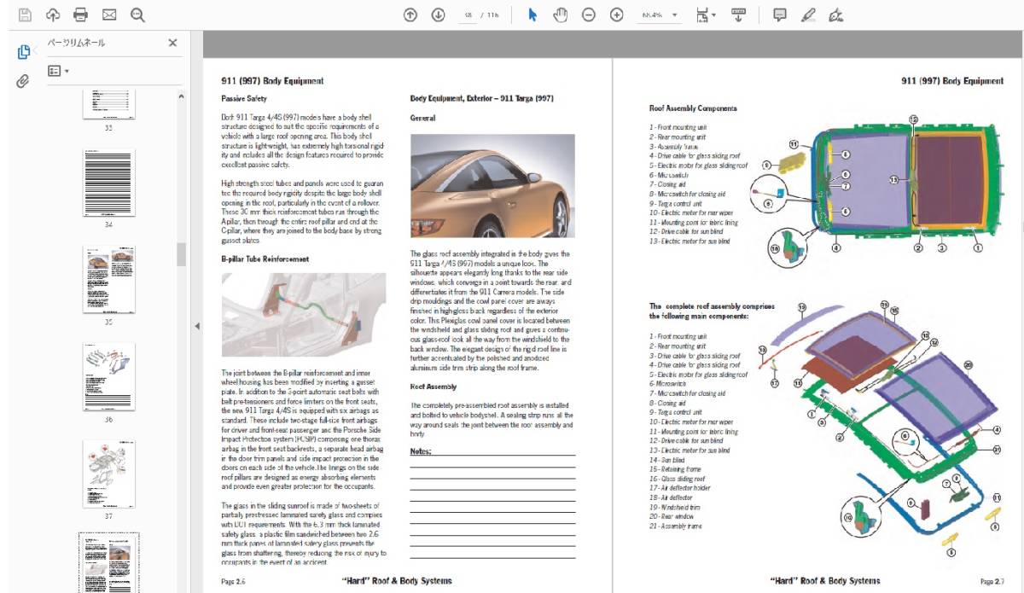Click the cloud upload icon
Image resolution: width=1024 pixels, height=593 pixels.
53,15
